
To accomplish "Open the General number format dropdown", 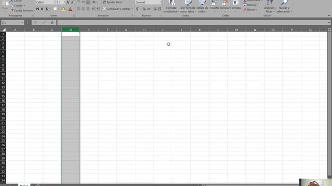I will [x=160, y=2].
